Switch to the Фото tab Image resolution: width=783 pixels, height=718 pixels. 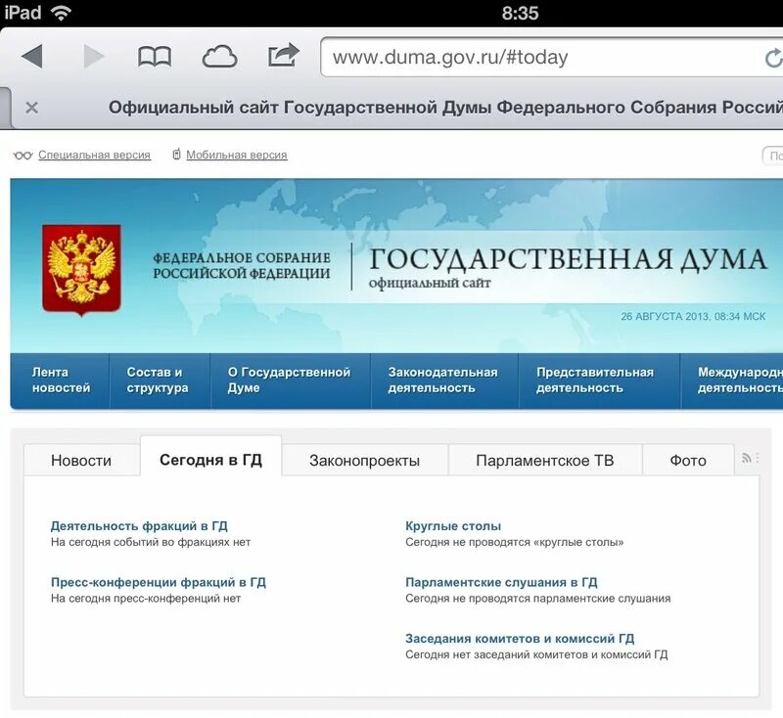688,460
